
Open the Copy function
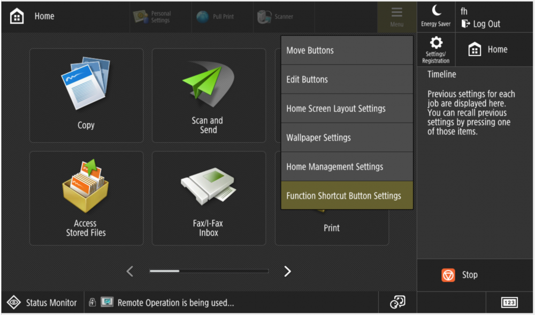pos(86,95)
